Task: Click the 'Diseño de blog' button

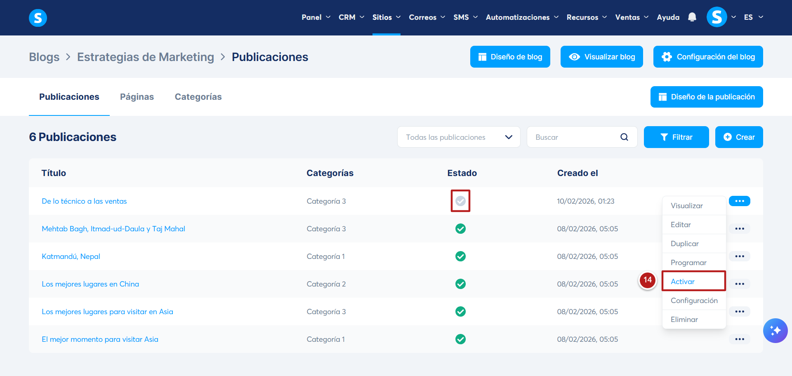Action: pyautogui.click(x=510, y=56)
